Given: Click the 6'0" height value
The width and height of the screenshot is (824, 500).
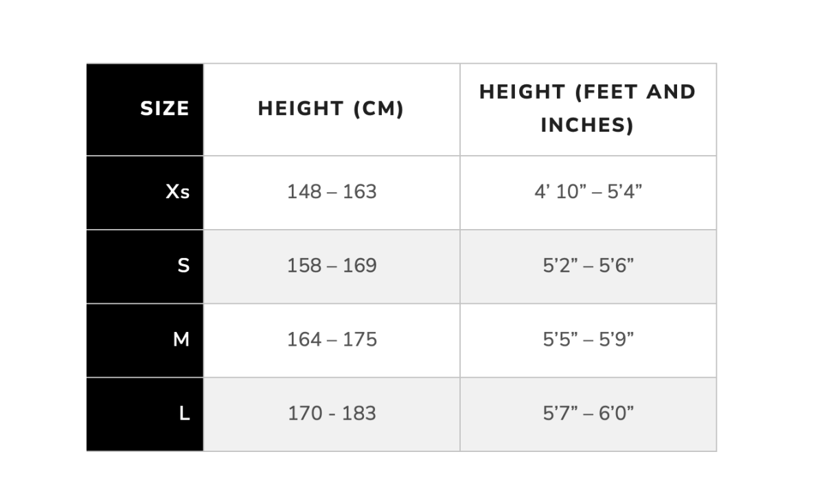Looking at the screenshot, I should (616, 414).
